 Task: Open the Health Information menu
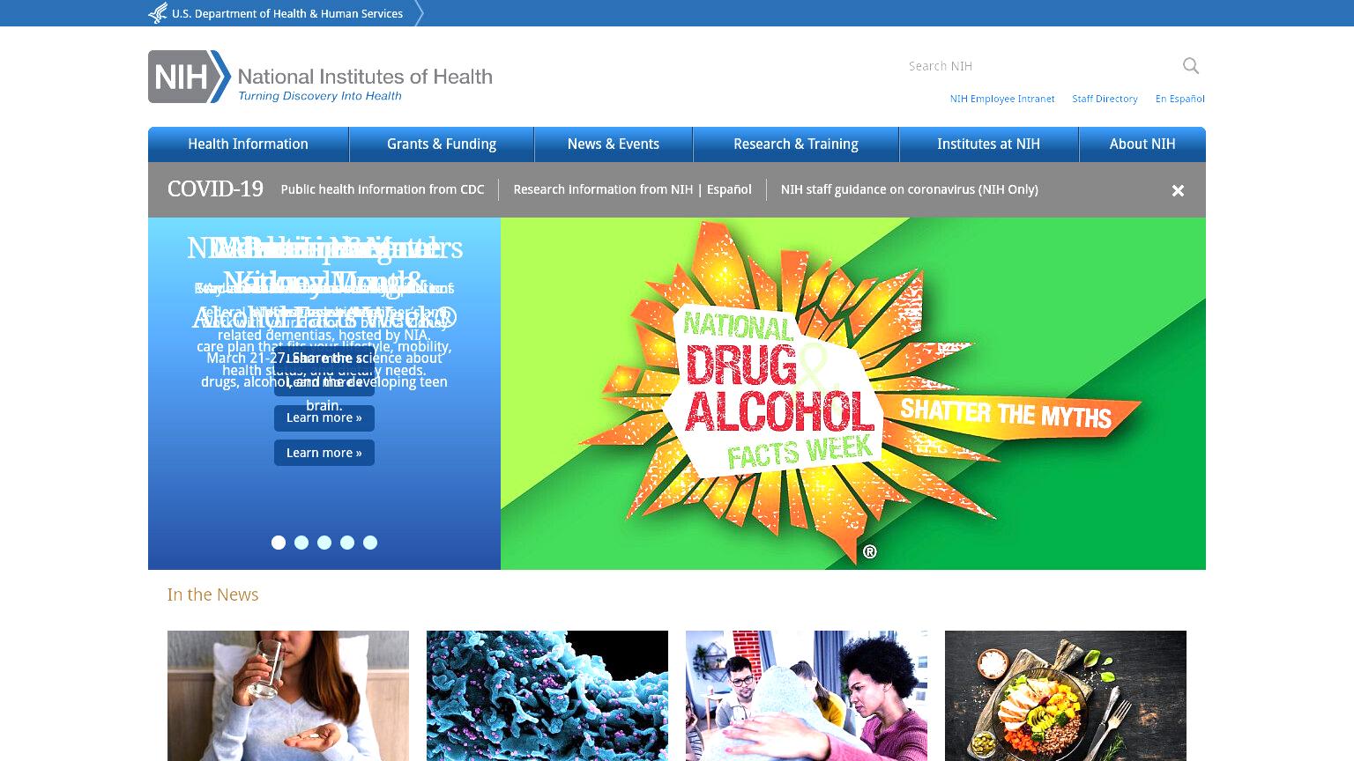coord(248,144)
